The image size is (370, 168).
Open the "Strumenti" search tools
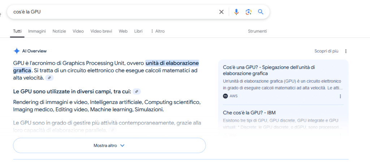tap(257, 31)
